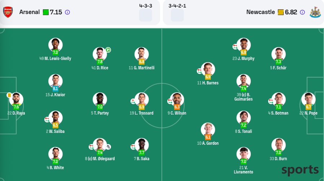Click the Arsenal team name
This screenshot has height=181, width=324.
point(29,12)
